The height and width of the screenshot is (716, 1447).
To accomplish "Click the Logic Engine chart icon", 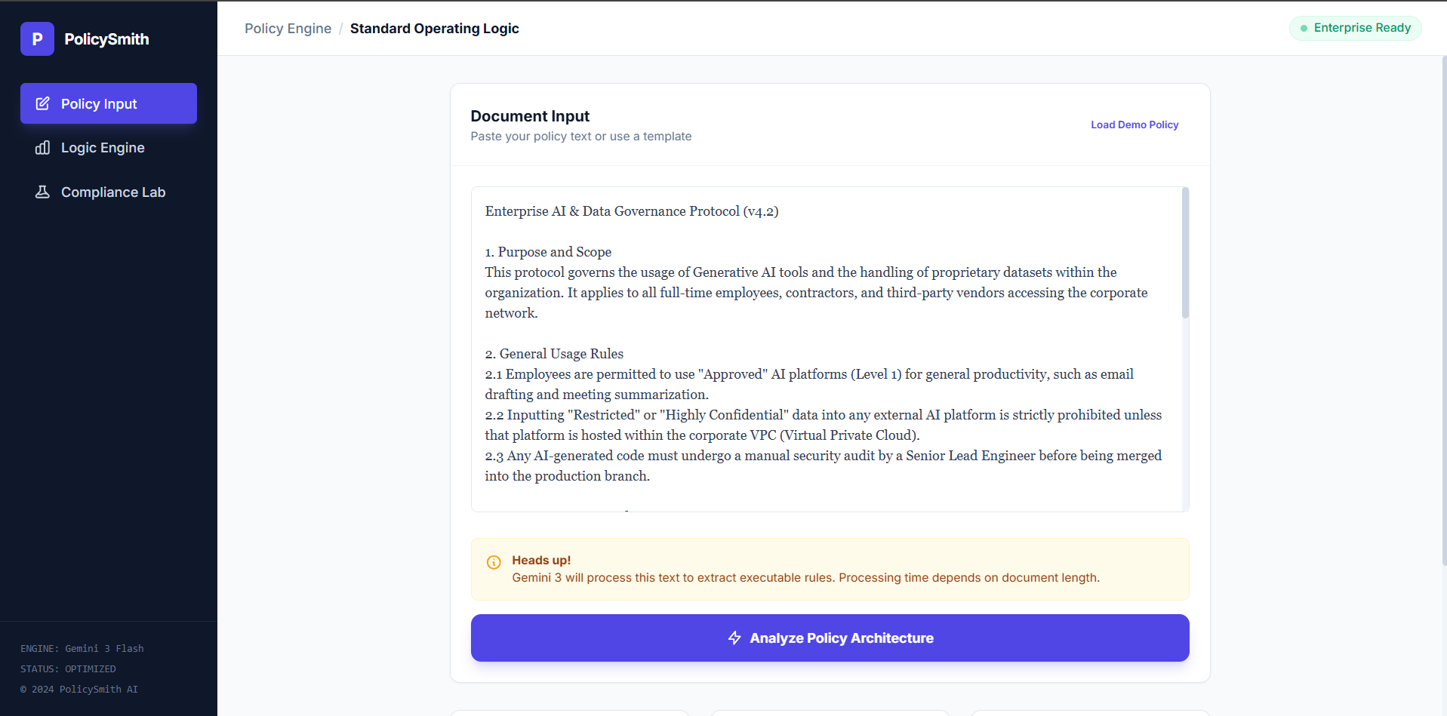I will (43, 148).
